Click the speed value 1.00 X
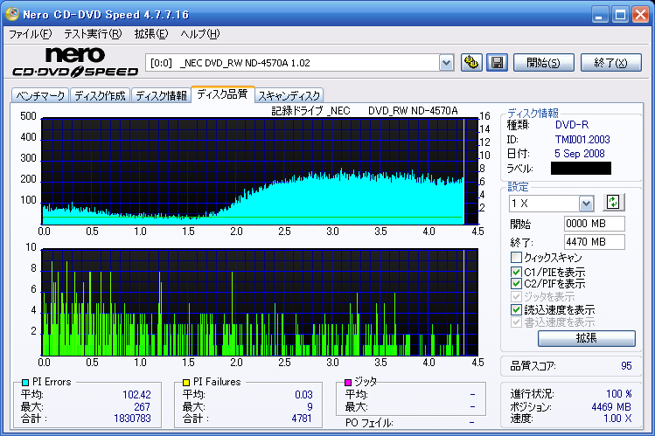Viewport: 655px width, 436px height. pos(617,419)
